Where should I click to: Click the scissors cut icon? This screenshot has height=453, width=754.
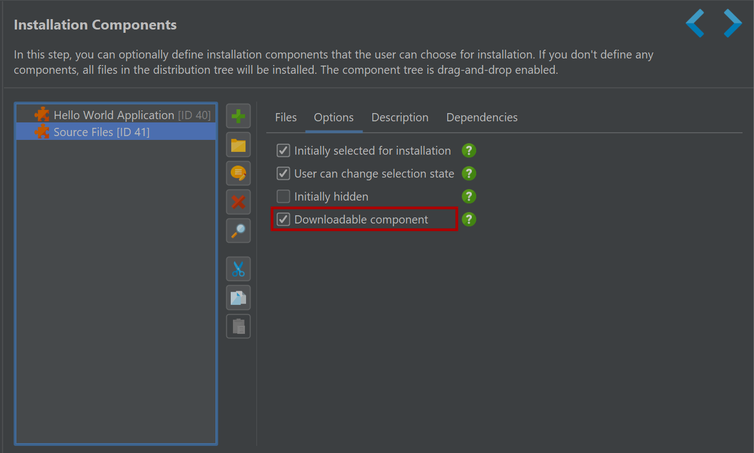238,269
